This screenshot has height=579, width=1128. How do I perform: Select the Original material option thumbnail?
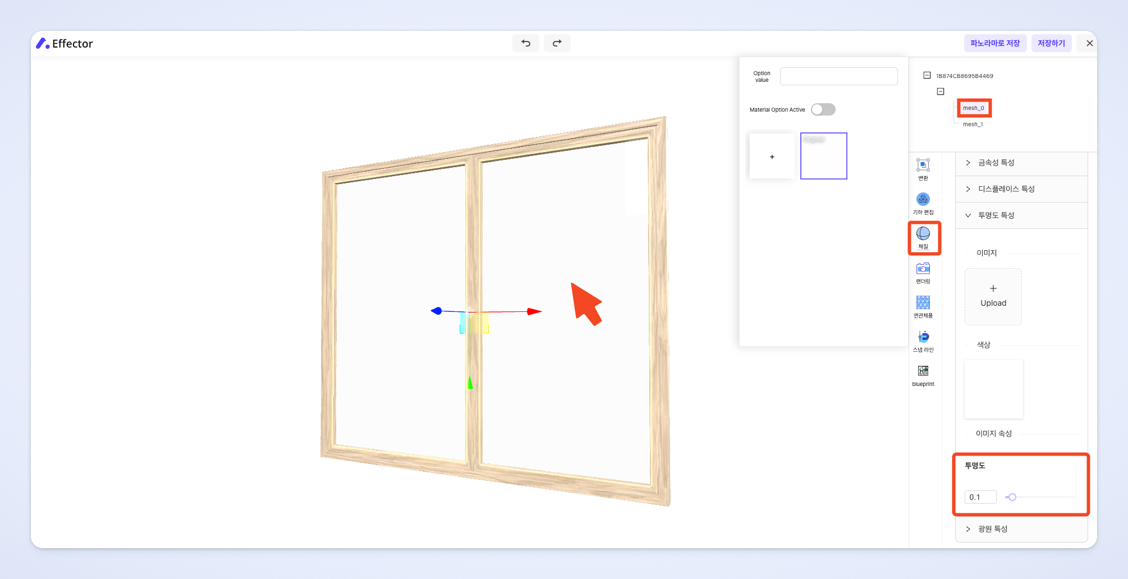click(x=823, y=156)
